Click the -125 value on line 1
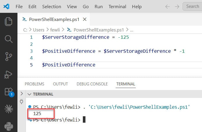Viewport: 202px width, 132px height. click(123, 37)
